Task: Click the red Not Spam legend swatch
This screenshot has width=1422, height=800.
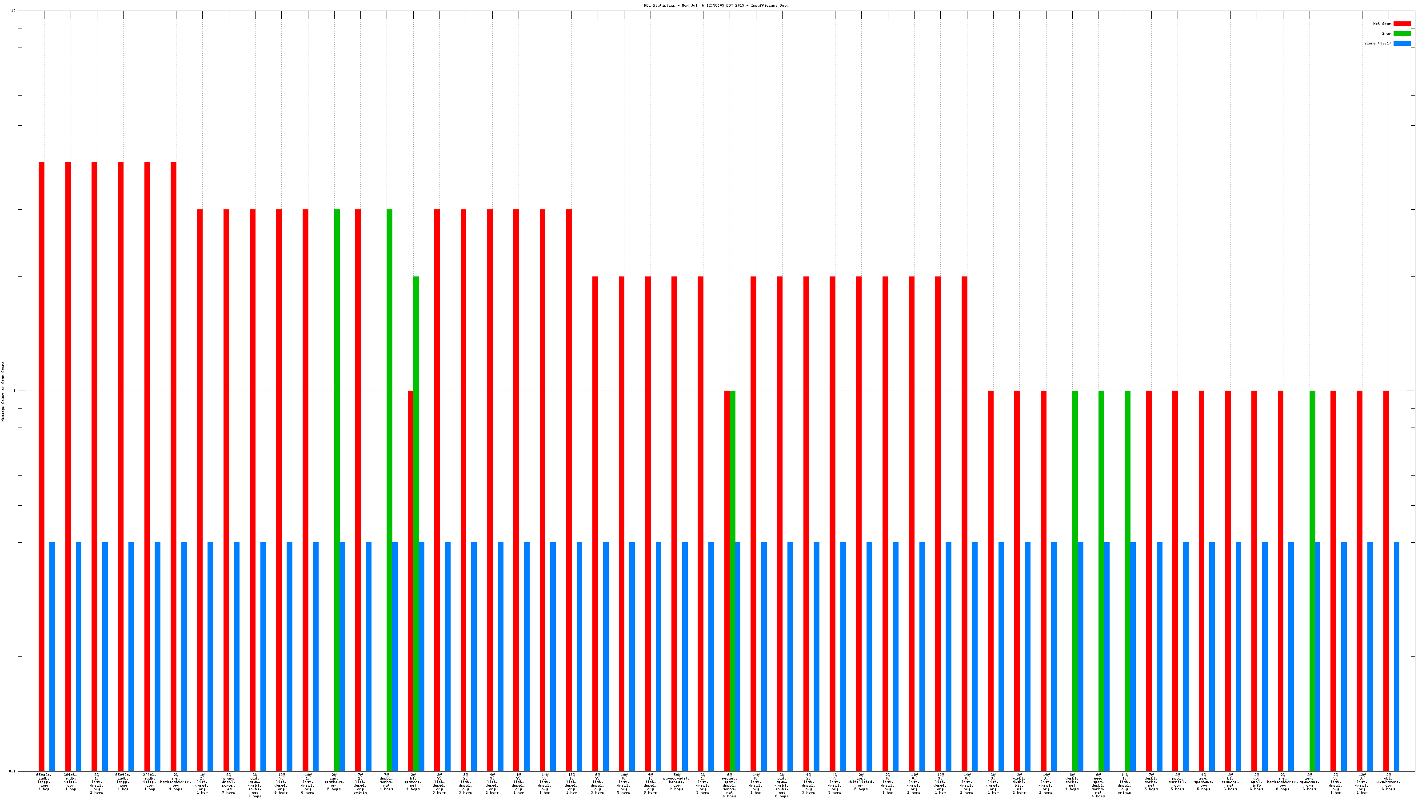Action: [x=1402, y=24]
